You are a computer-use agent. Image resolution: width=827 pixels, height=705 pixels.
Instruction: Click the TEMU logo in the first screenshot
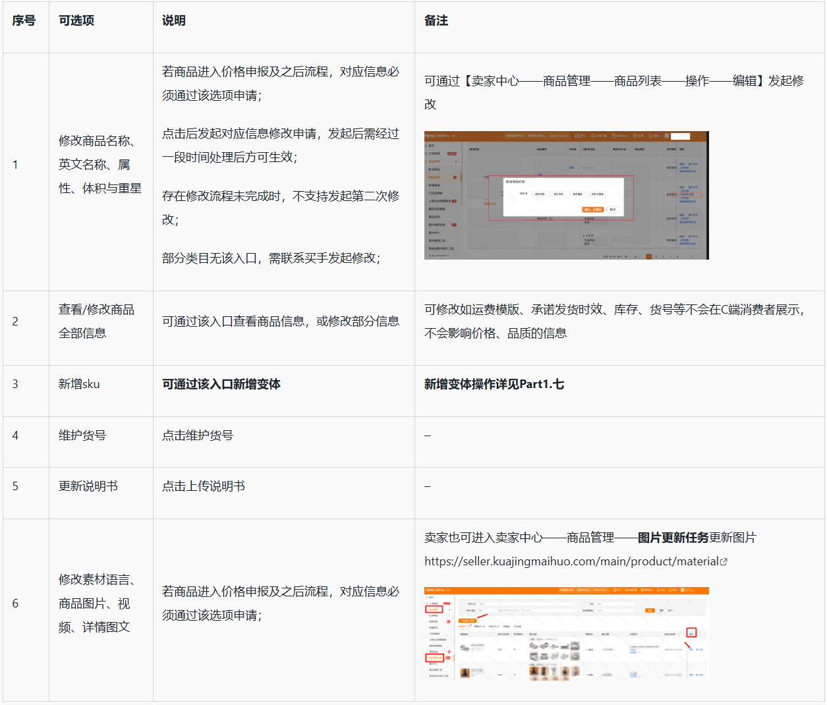click(x=430, y=136)
